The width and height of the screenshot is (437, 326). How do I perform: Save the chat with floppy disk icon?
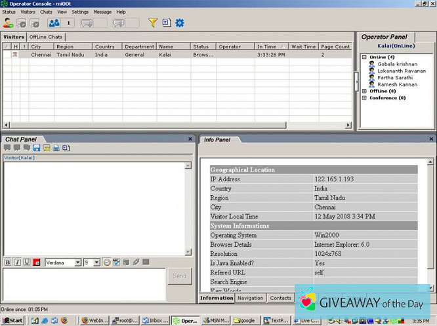click(37, 148)
